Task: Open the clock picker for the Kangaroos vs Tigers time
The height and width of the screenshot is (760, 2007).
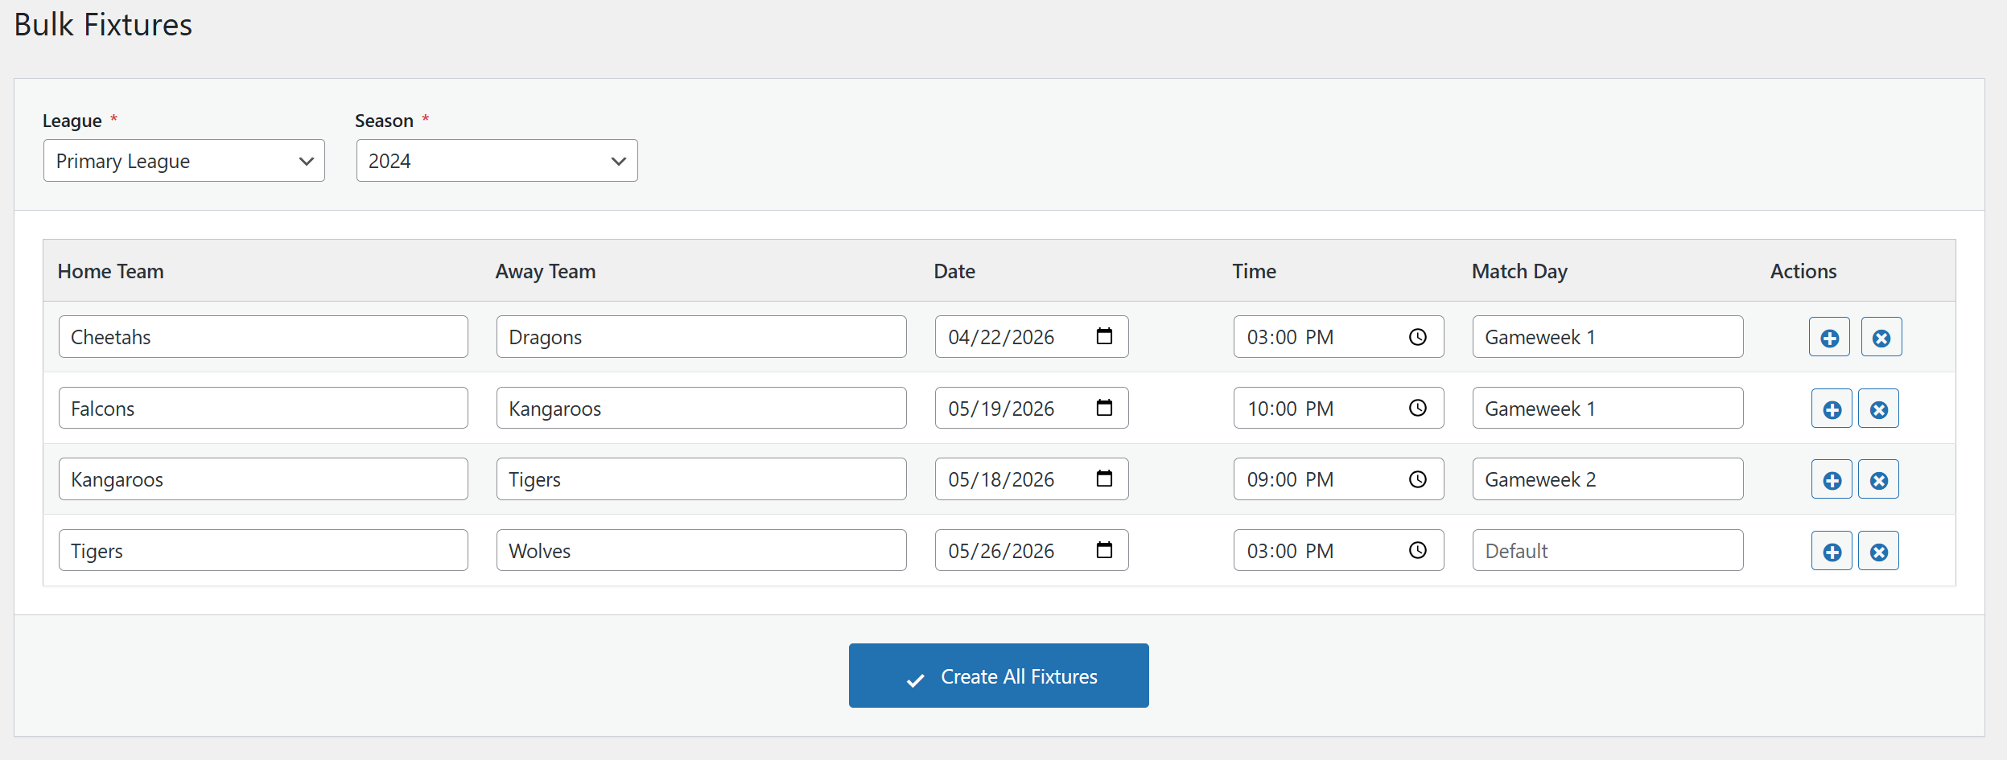Action: click(1418, 479)
